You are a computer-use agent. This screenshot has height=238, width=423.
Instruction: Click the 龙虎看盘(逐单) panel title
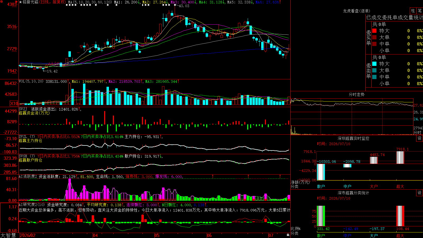[x=356, y=11]
